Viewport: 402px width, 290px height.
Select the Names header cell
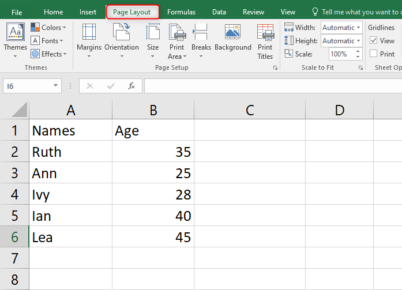pyautogui.click(x=71, y=130)
